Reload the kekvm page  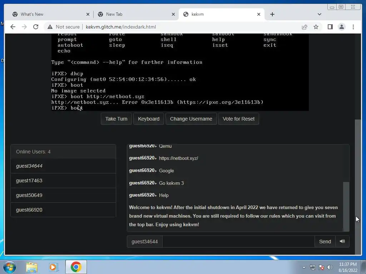click(x=36, y=27)
